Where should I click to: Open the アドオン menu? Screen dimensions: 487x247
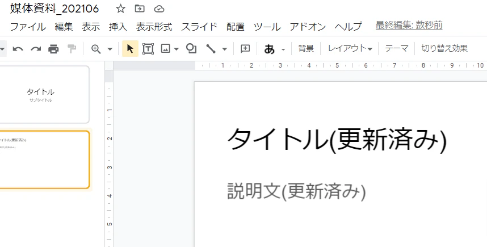[308, 27]
